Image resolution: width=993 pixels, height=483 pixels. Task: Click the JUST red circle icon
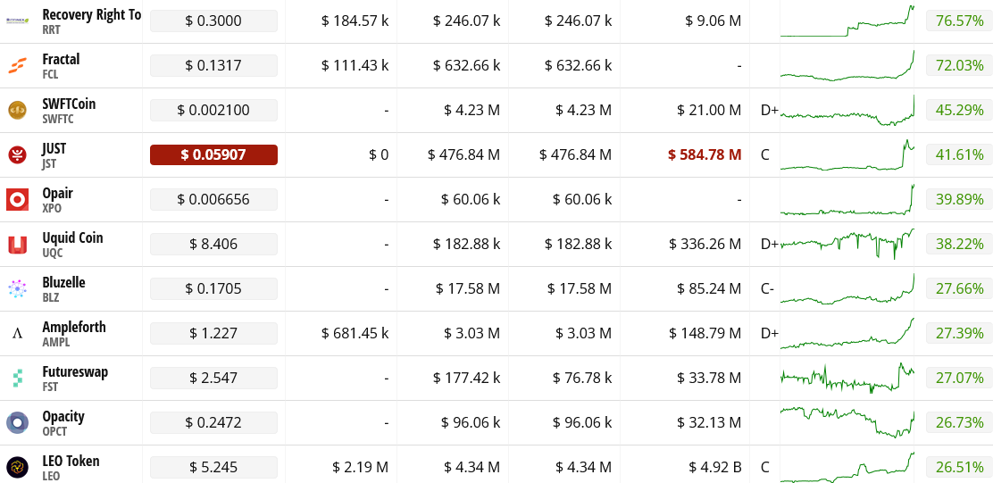tap(17, 155)
